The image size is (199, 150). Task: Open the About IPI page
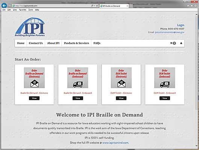53,43
